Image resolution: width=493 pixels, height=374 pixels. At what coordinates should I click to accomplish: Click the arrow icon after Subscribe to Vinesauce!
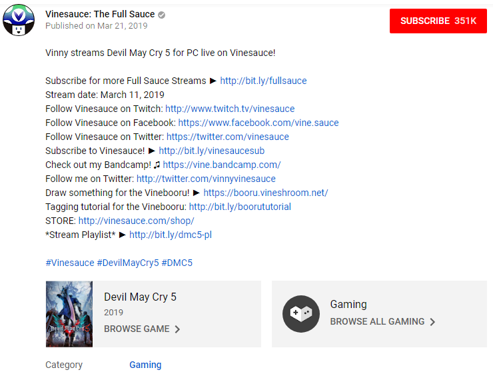(152, 151)
